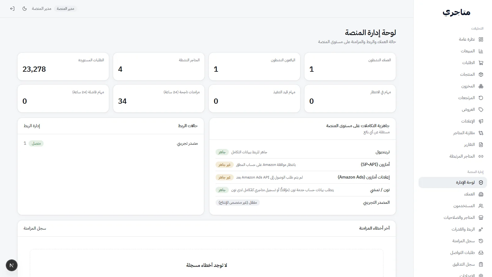Click the مقفل (غير مخصص للإنتاج) badge
The image size is (492, 277).
tap(238, 203)
